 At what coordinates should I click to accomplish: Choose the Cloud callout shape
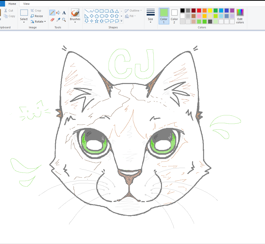pos(117,21)
